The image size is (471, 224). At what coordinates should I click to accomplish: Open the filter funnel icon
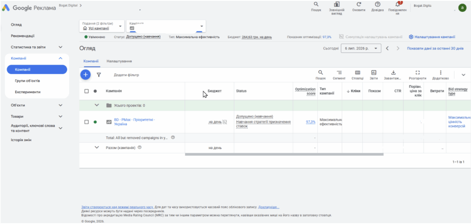pos(99,75)
